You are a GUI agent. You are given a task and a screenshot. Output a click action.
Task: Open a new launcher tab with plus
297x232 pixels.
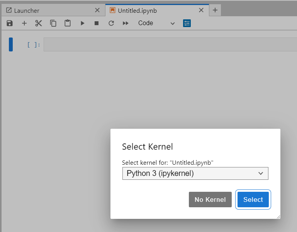[215, 10]
